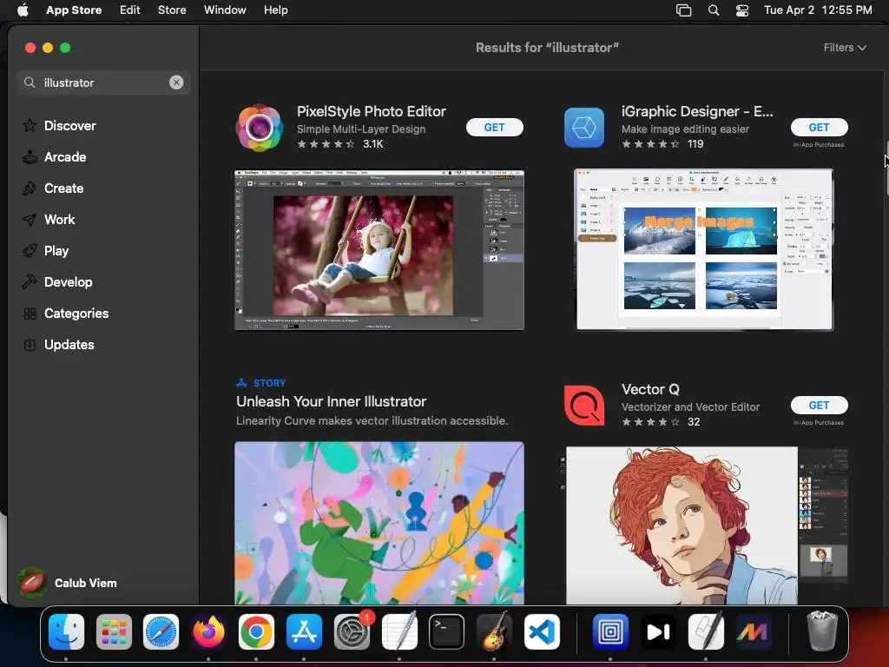Get iGraphic Designer app
Image resolution: width=889 pixels, height=667 pixels.
[820, 128]
